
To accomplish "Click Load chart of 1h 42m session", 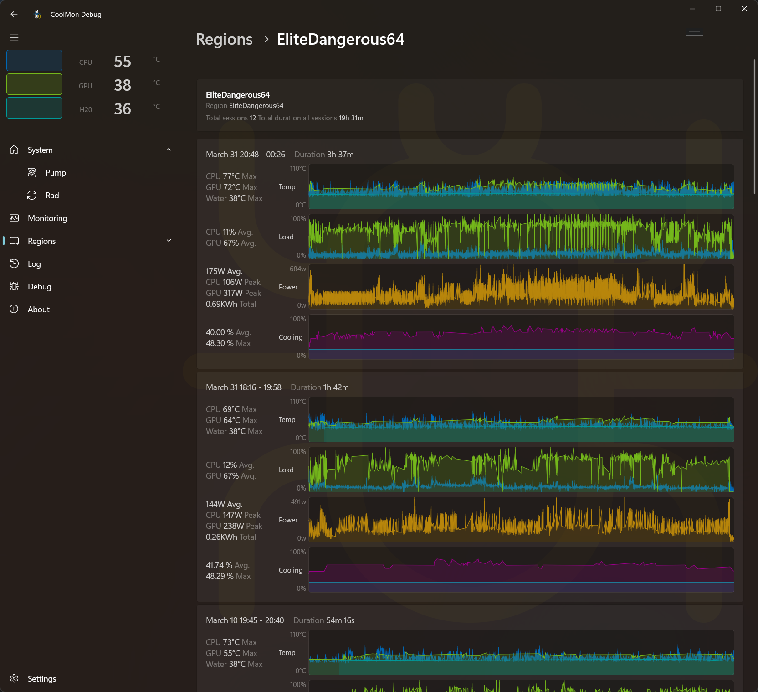I will click(x=521, y=470).
